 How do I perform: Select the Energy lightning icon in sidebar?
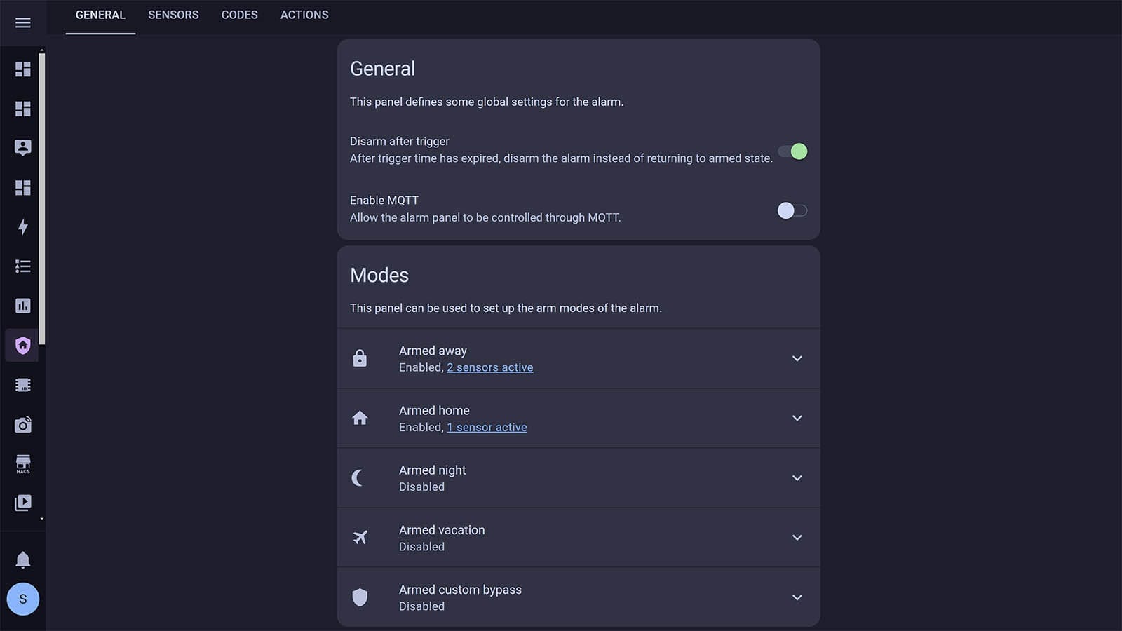22,227
